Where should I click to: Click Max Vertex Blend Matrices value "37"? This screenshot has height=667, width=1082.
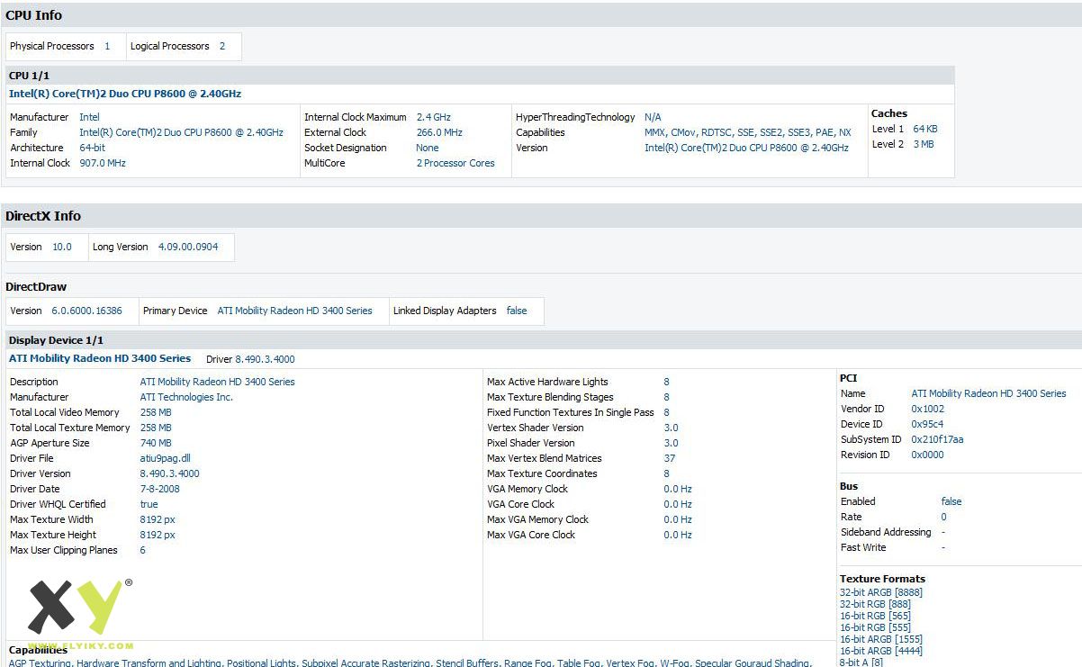click(670, 458)
